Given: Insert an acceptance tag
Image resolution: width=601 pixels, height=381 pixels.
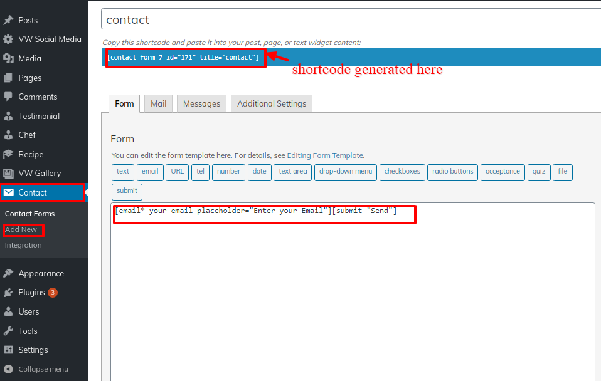Looking at the screenshot, I should click(503, 172).
